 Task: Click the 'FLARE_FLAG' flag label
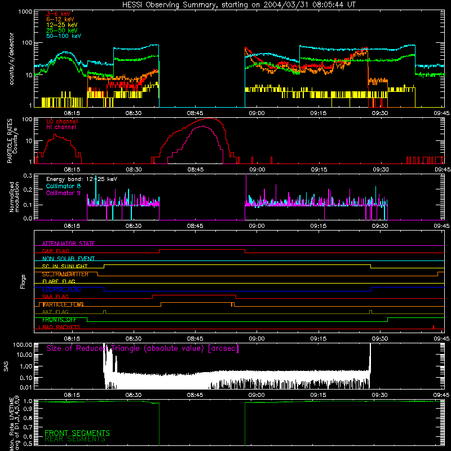click(59, 281)
